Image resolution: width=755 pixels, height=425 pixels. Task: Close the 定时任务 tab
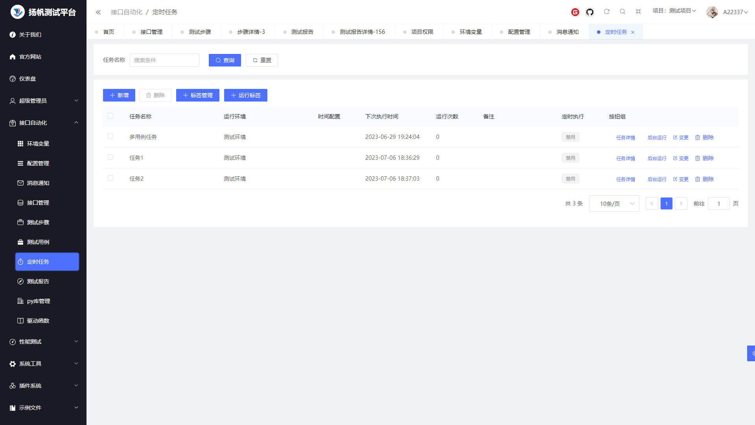(633, 32)
